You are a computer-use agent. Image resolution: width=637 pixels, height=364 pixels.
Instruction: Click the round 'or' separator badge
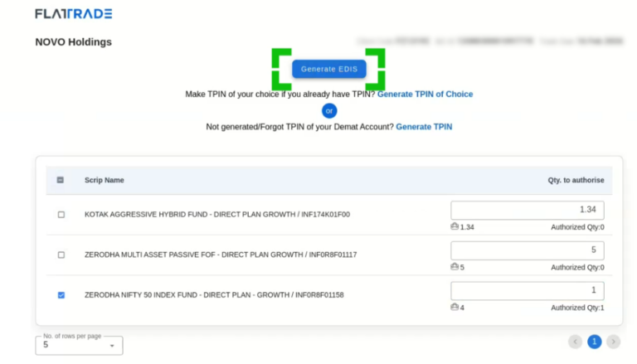point(329,110)
